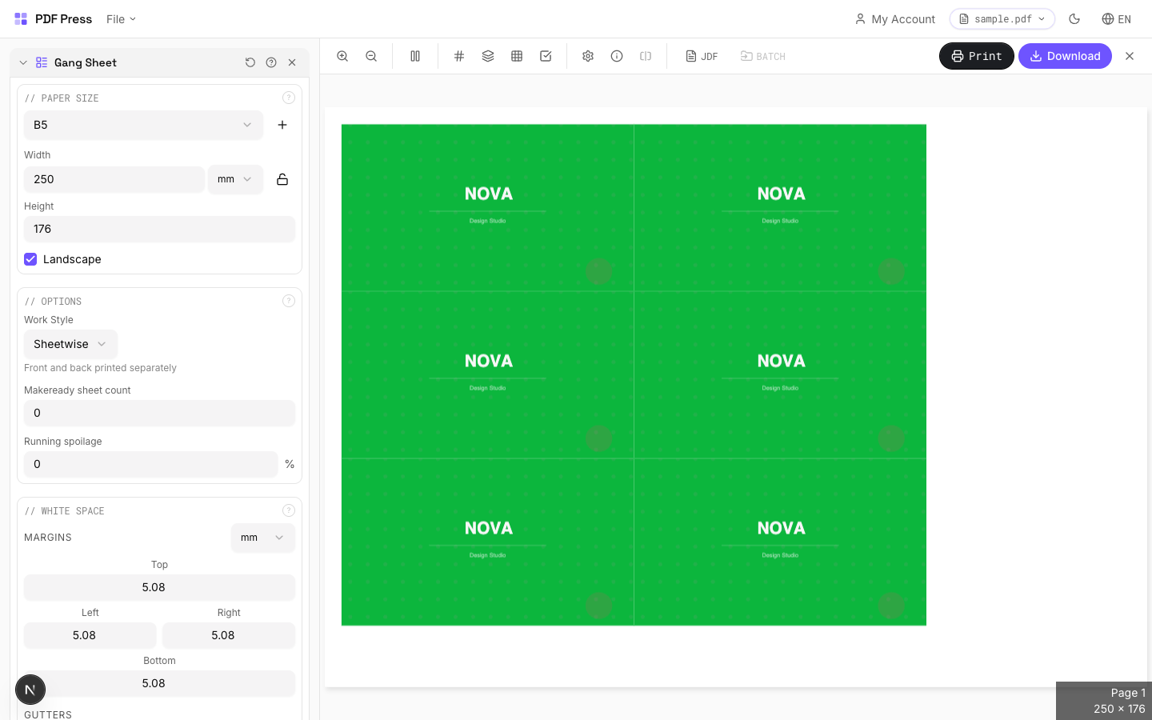Screen dimensions: 1152x720
Task: Open the settings gear in the toolbar
Action: [588, 56]
